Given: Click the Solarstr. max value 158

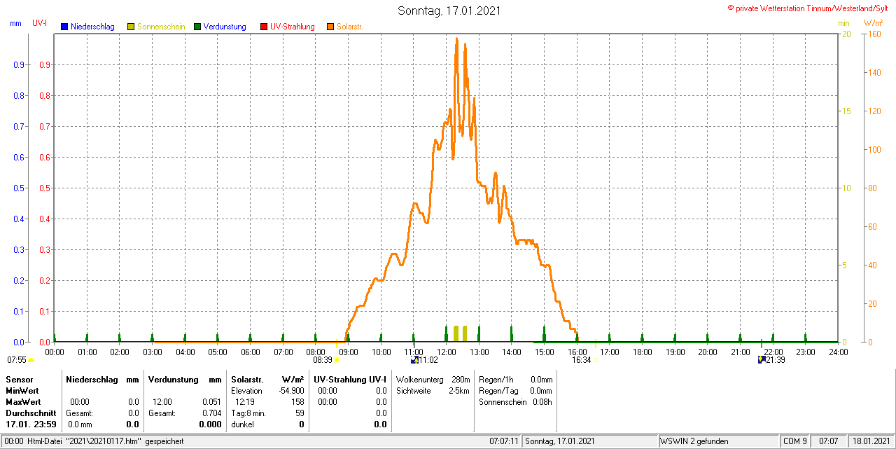Looking at the screenshot, I should (x=297, y=402).
